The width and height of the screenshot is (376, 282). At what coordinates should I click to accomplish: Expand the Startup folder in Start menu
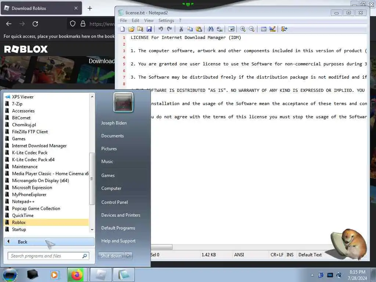46,229
